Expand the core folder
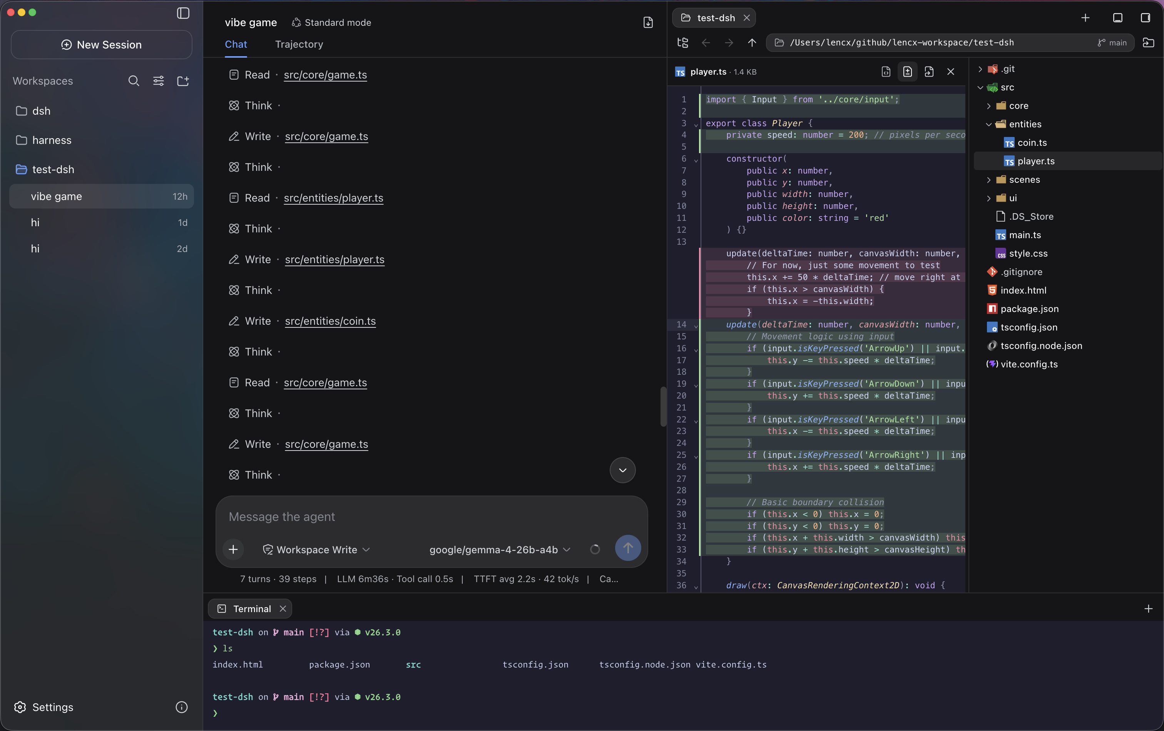This screenshot has height=731, width=1164. 989,106
